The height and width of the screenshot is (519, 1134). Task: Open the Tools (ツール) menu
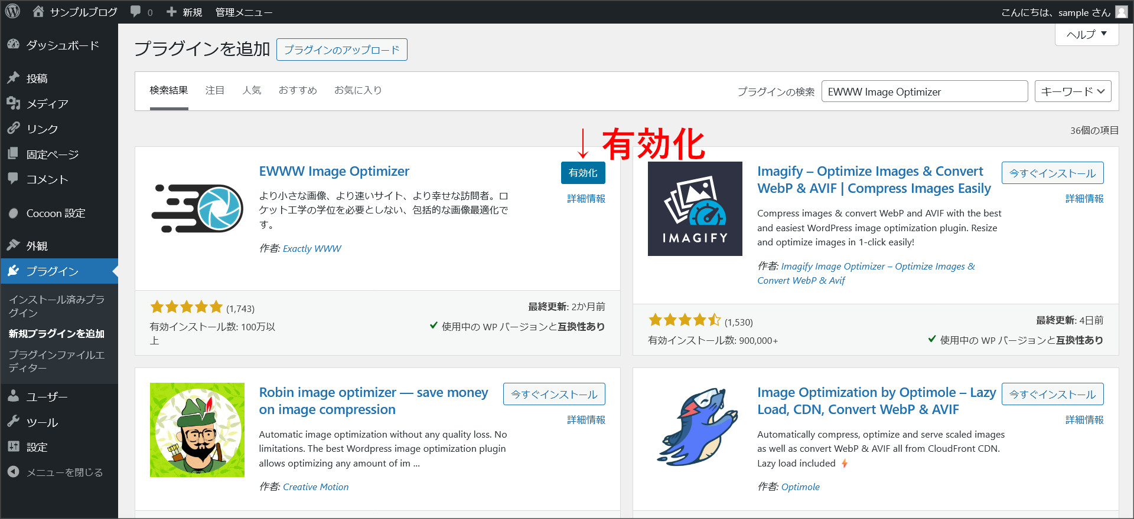[x=42, y=422]
